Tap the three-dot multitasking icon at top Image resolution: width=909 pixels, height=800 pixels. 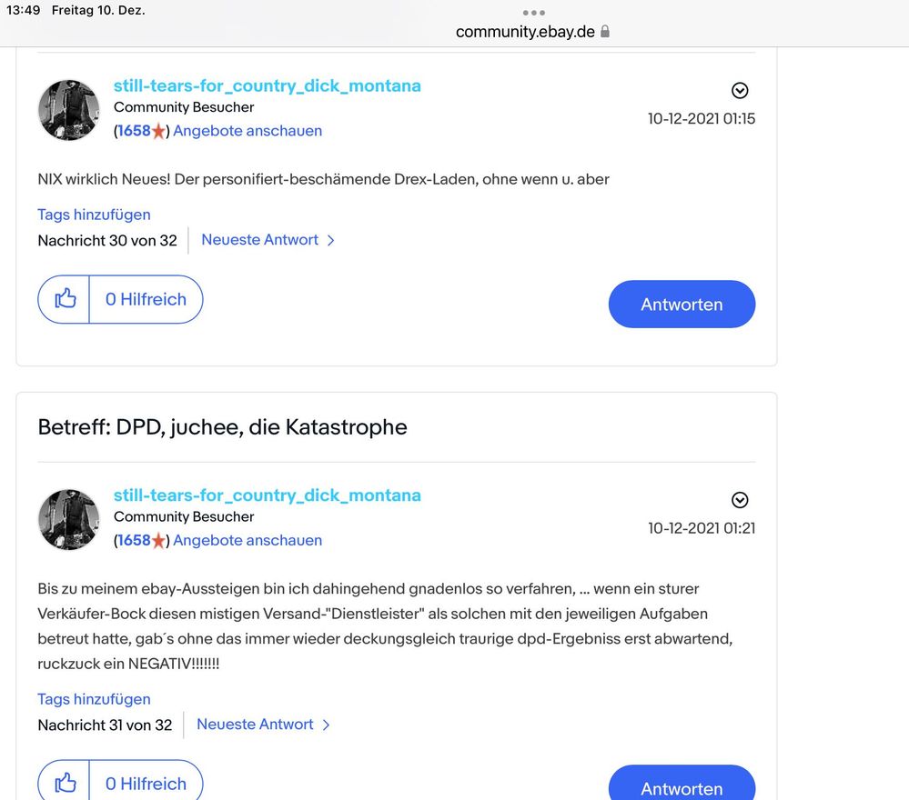[533, 13]
